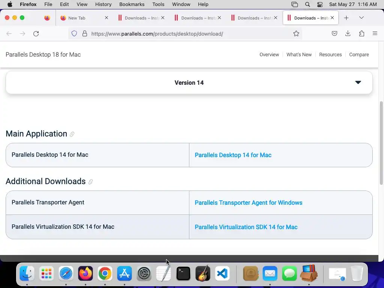
Task: Open the Overview page link
Action: coord(269,55)
